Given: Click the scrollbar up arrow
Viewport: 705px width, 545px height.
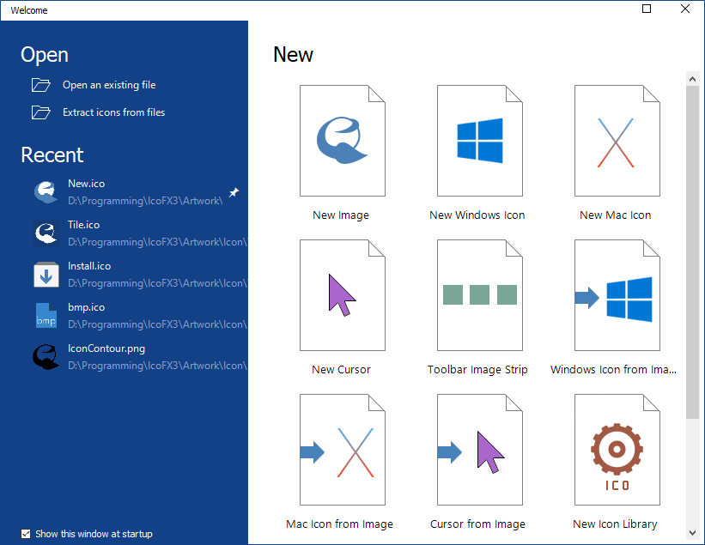Looking at the screenshot, I should point(692,79).
